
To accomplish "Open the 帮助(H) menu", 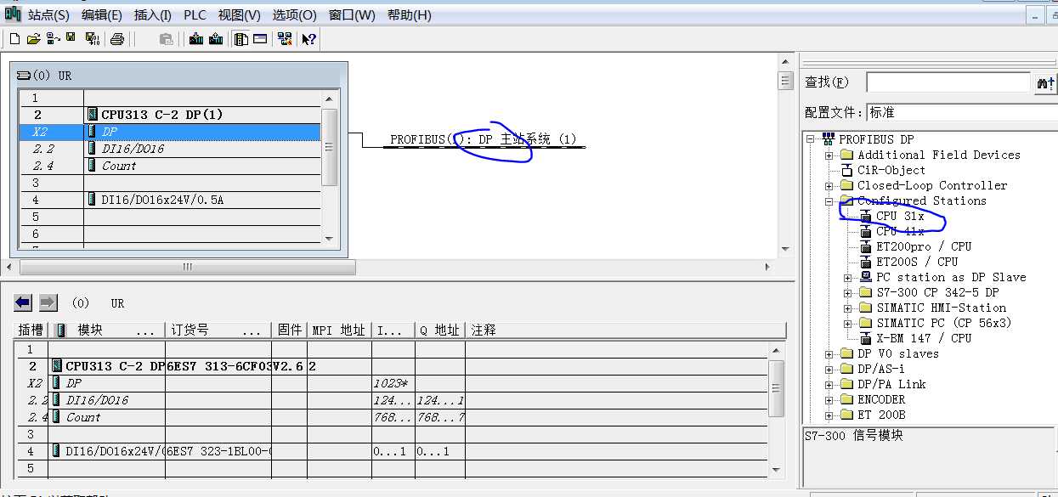I will (409, 14).
